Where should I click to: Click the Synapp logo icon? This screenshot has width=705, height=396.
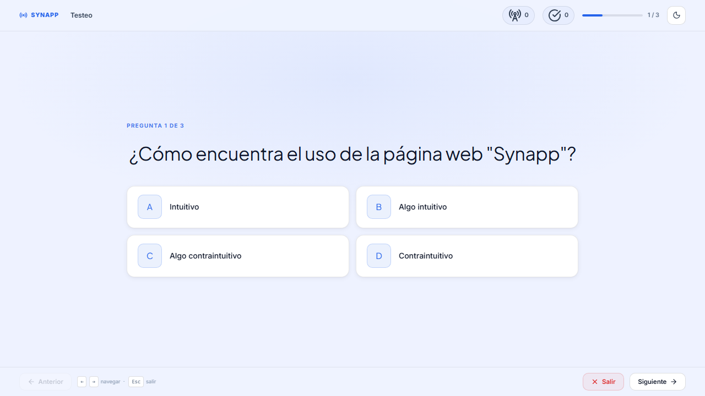23,15
